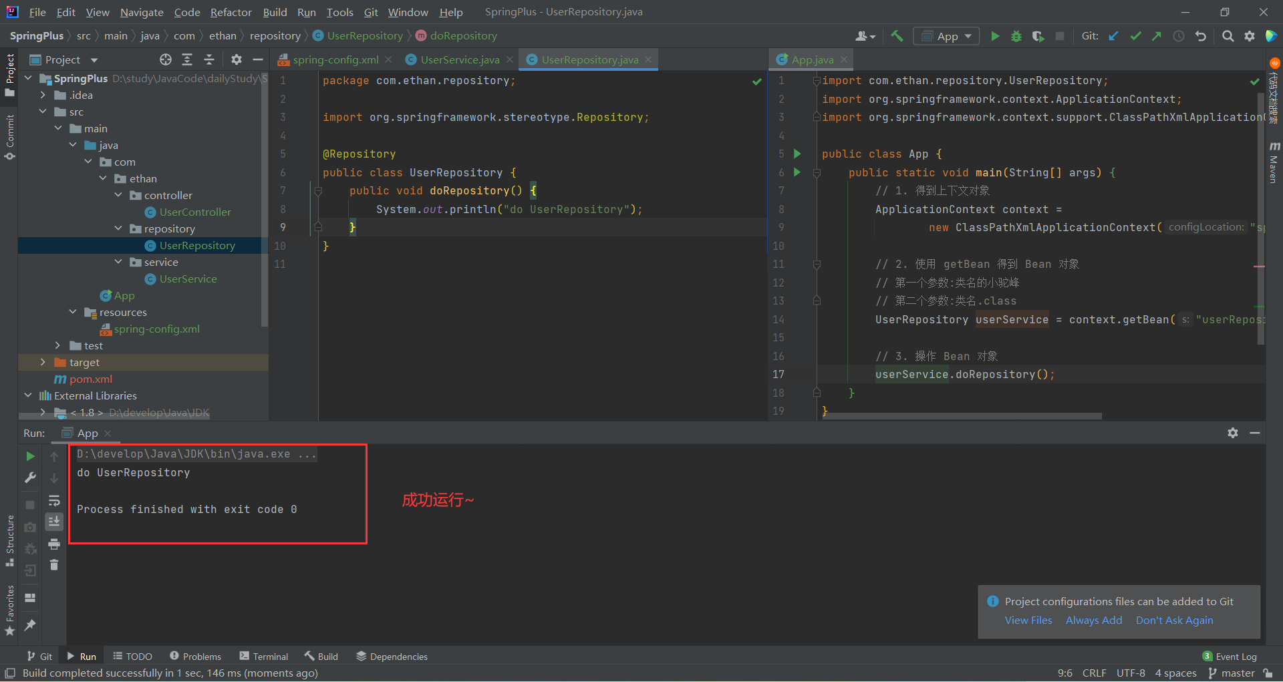This screenshot has width=1283, height=682.
Task: Open Project panel options gear
Action: click(236, 59)
